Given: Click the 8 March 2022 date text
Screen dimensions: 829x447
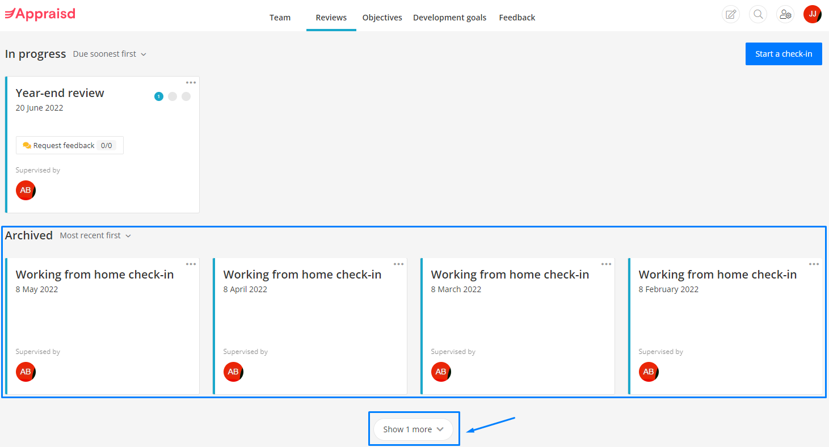Looking at the screenshot, I should pyautogui.click(x=456, y=289).
